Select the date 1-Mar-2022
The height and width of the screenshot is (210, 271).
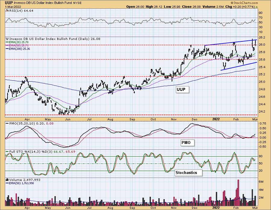pyautogui.click(x=13, y=7)
